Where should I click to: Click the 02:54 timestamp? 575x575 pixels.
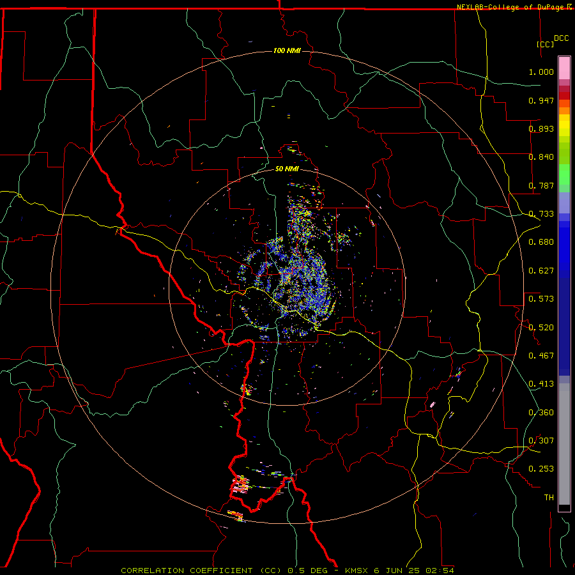pyautogui.click(x=440, y=571)
